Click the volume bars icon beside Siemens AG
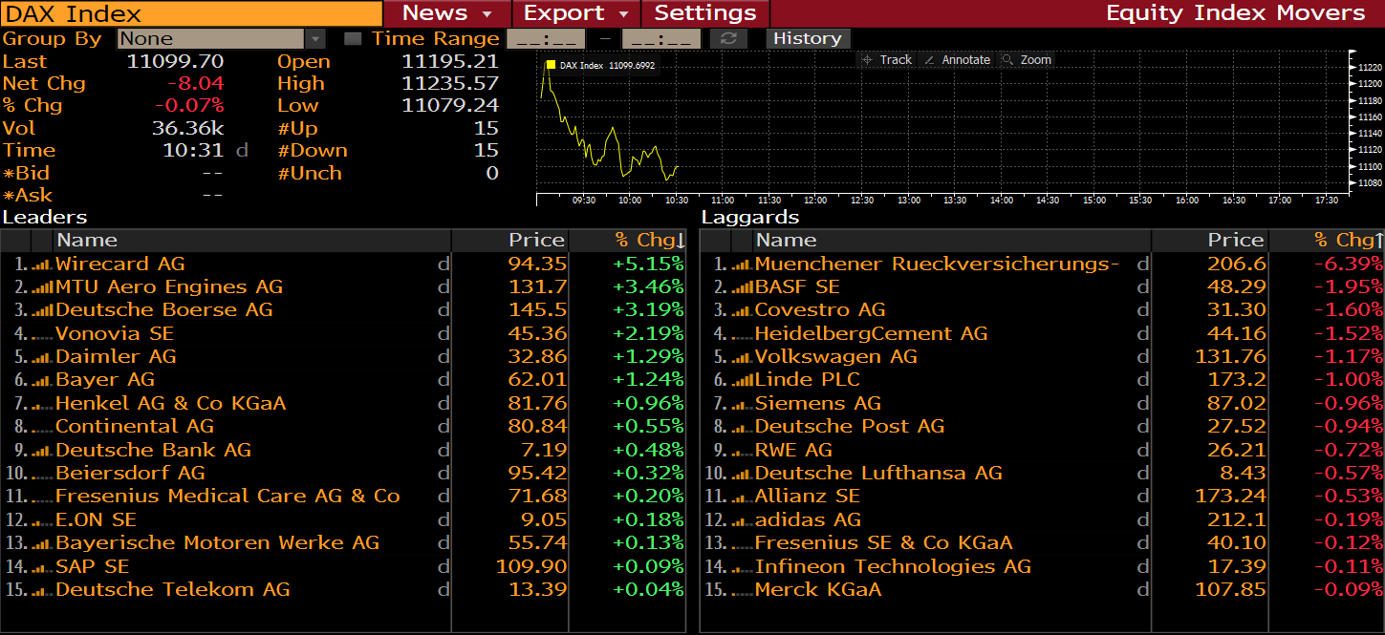 click(x=742, y=404)
